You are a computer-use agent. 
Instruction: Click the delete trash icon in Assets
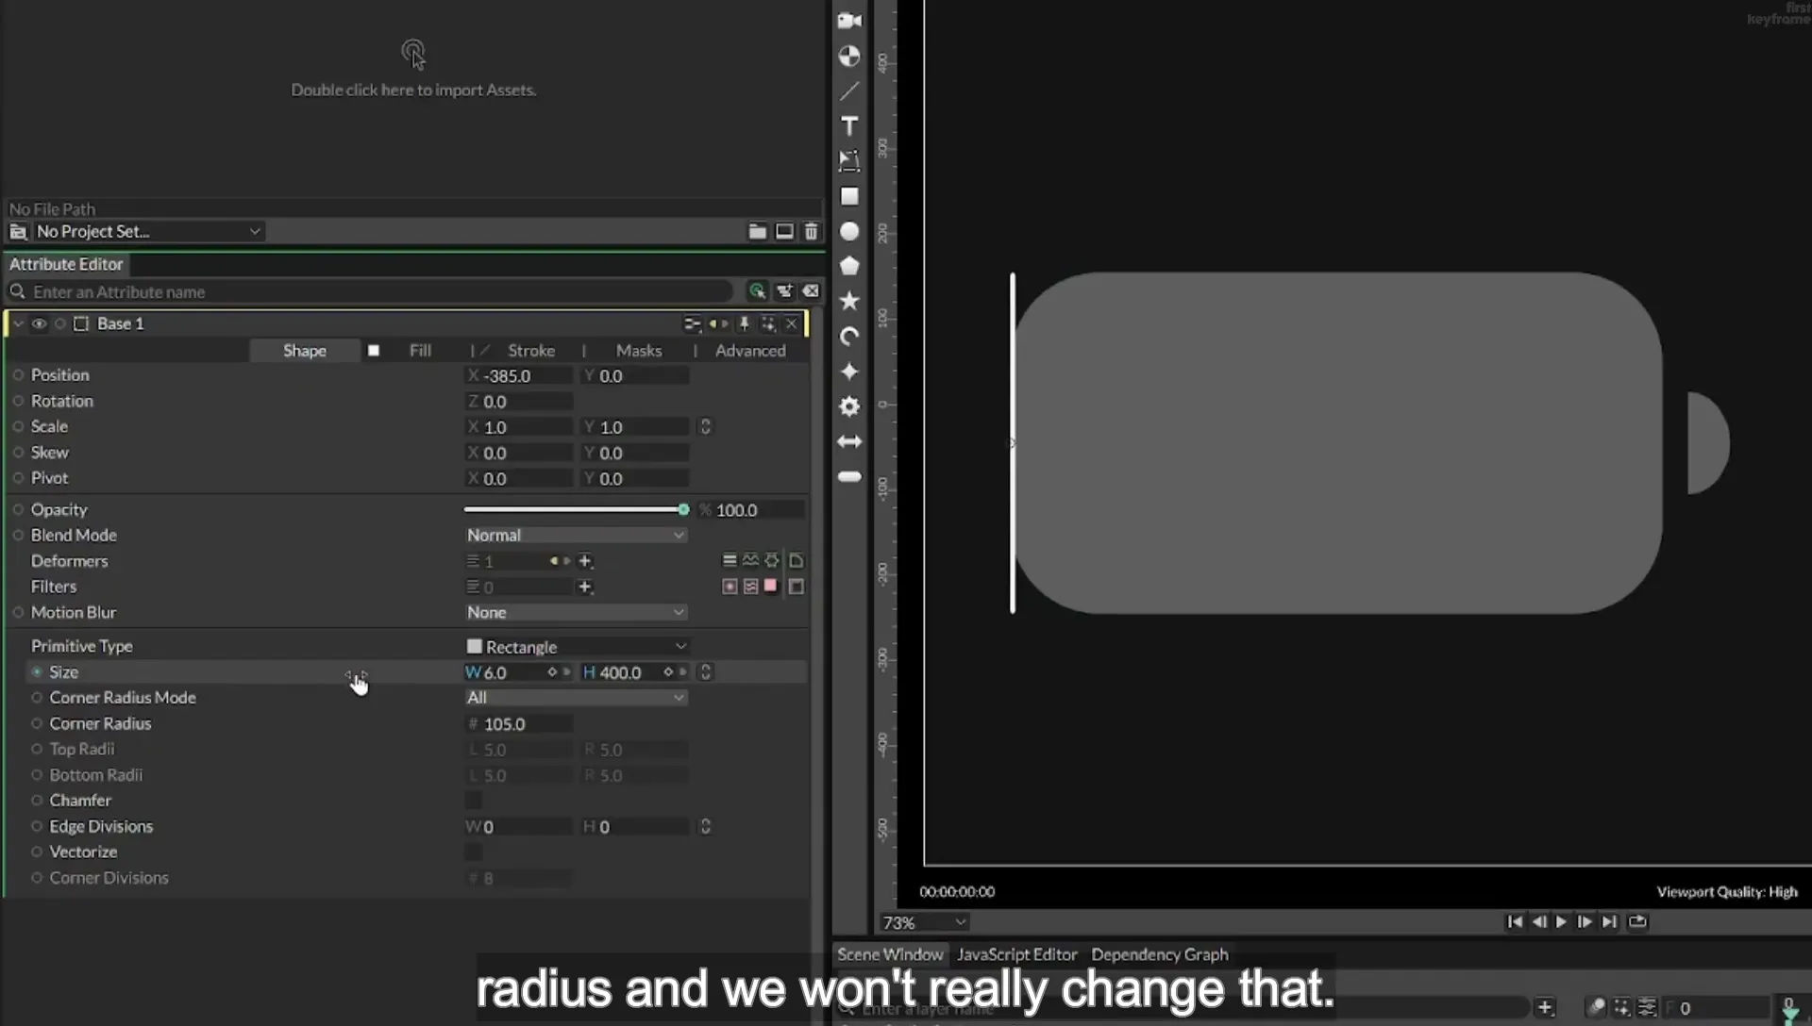click(x=811, y=231)
